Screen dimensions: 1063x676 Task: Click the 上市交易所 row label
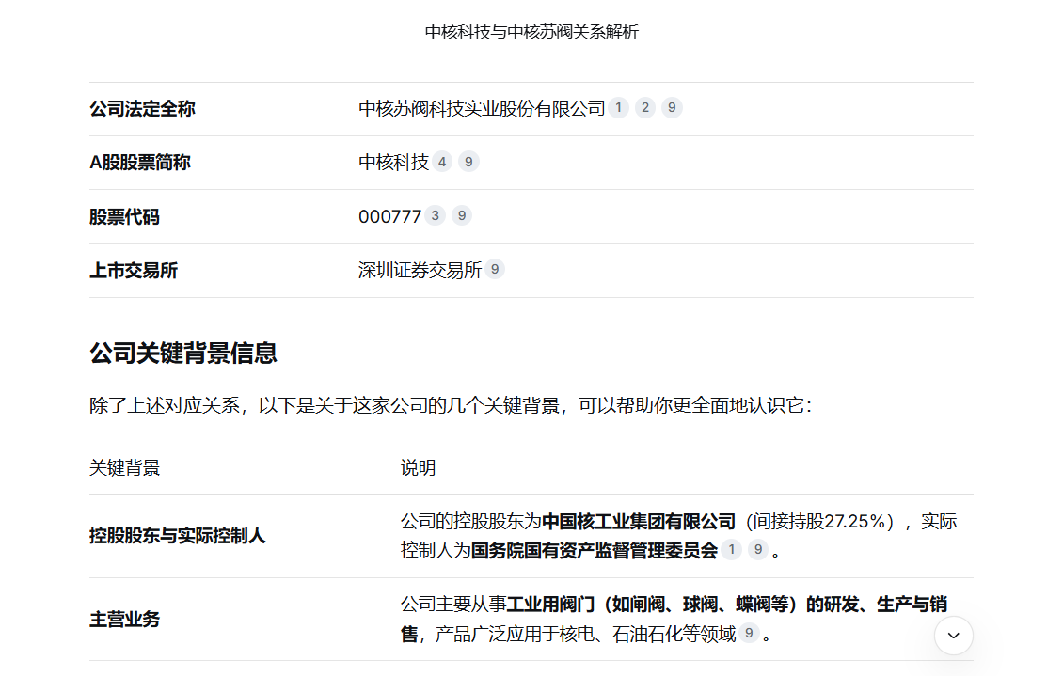coord(134,270)
